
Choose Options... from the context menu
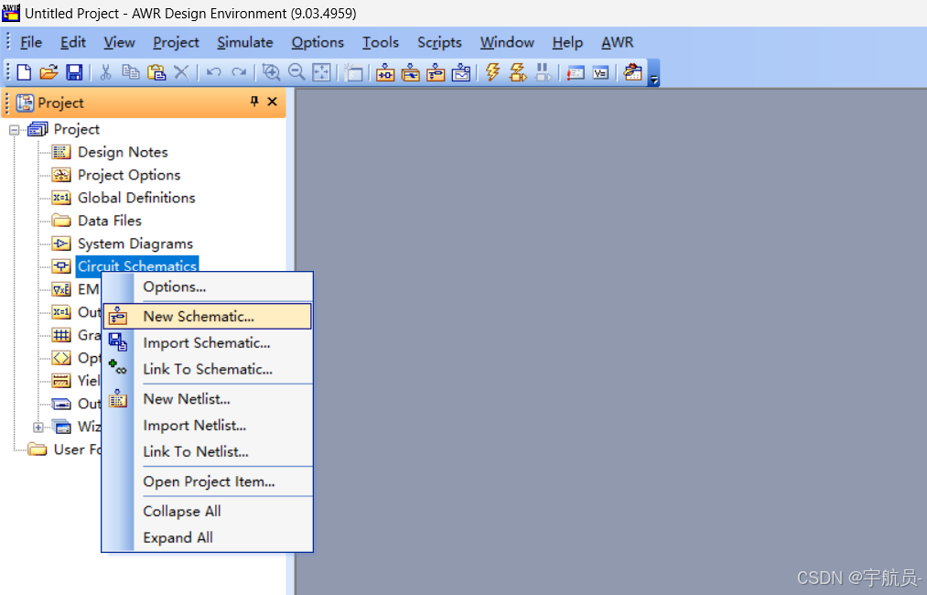click(x=207, y=287)
